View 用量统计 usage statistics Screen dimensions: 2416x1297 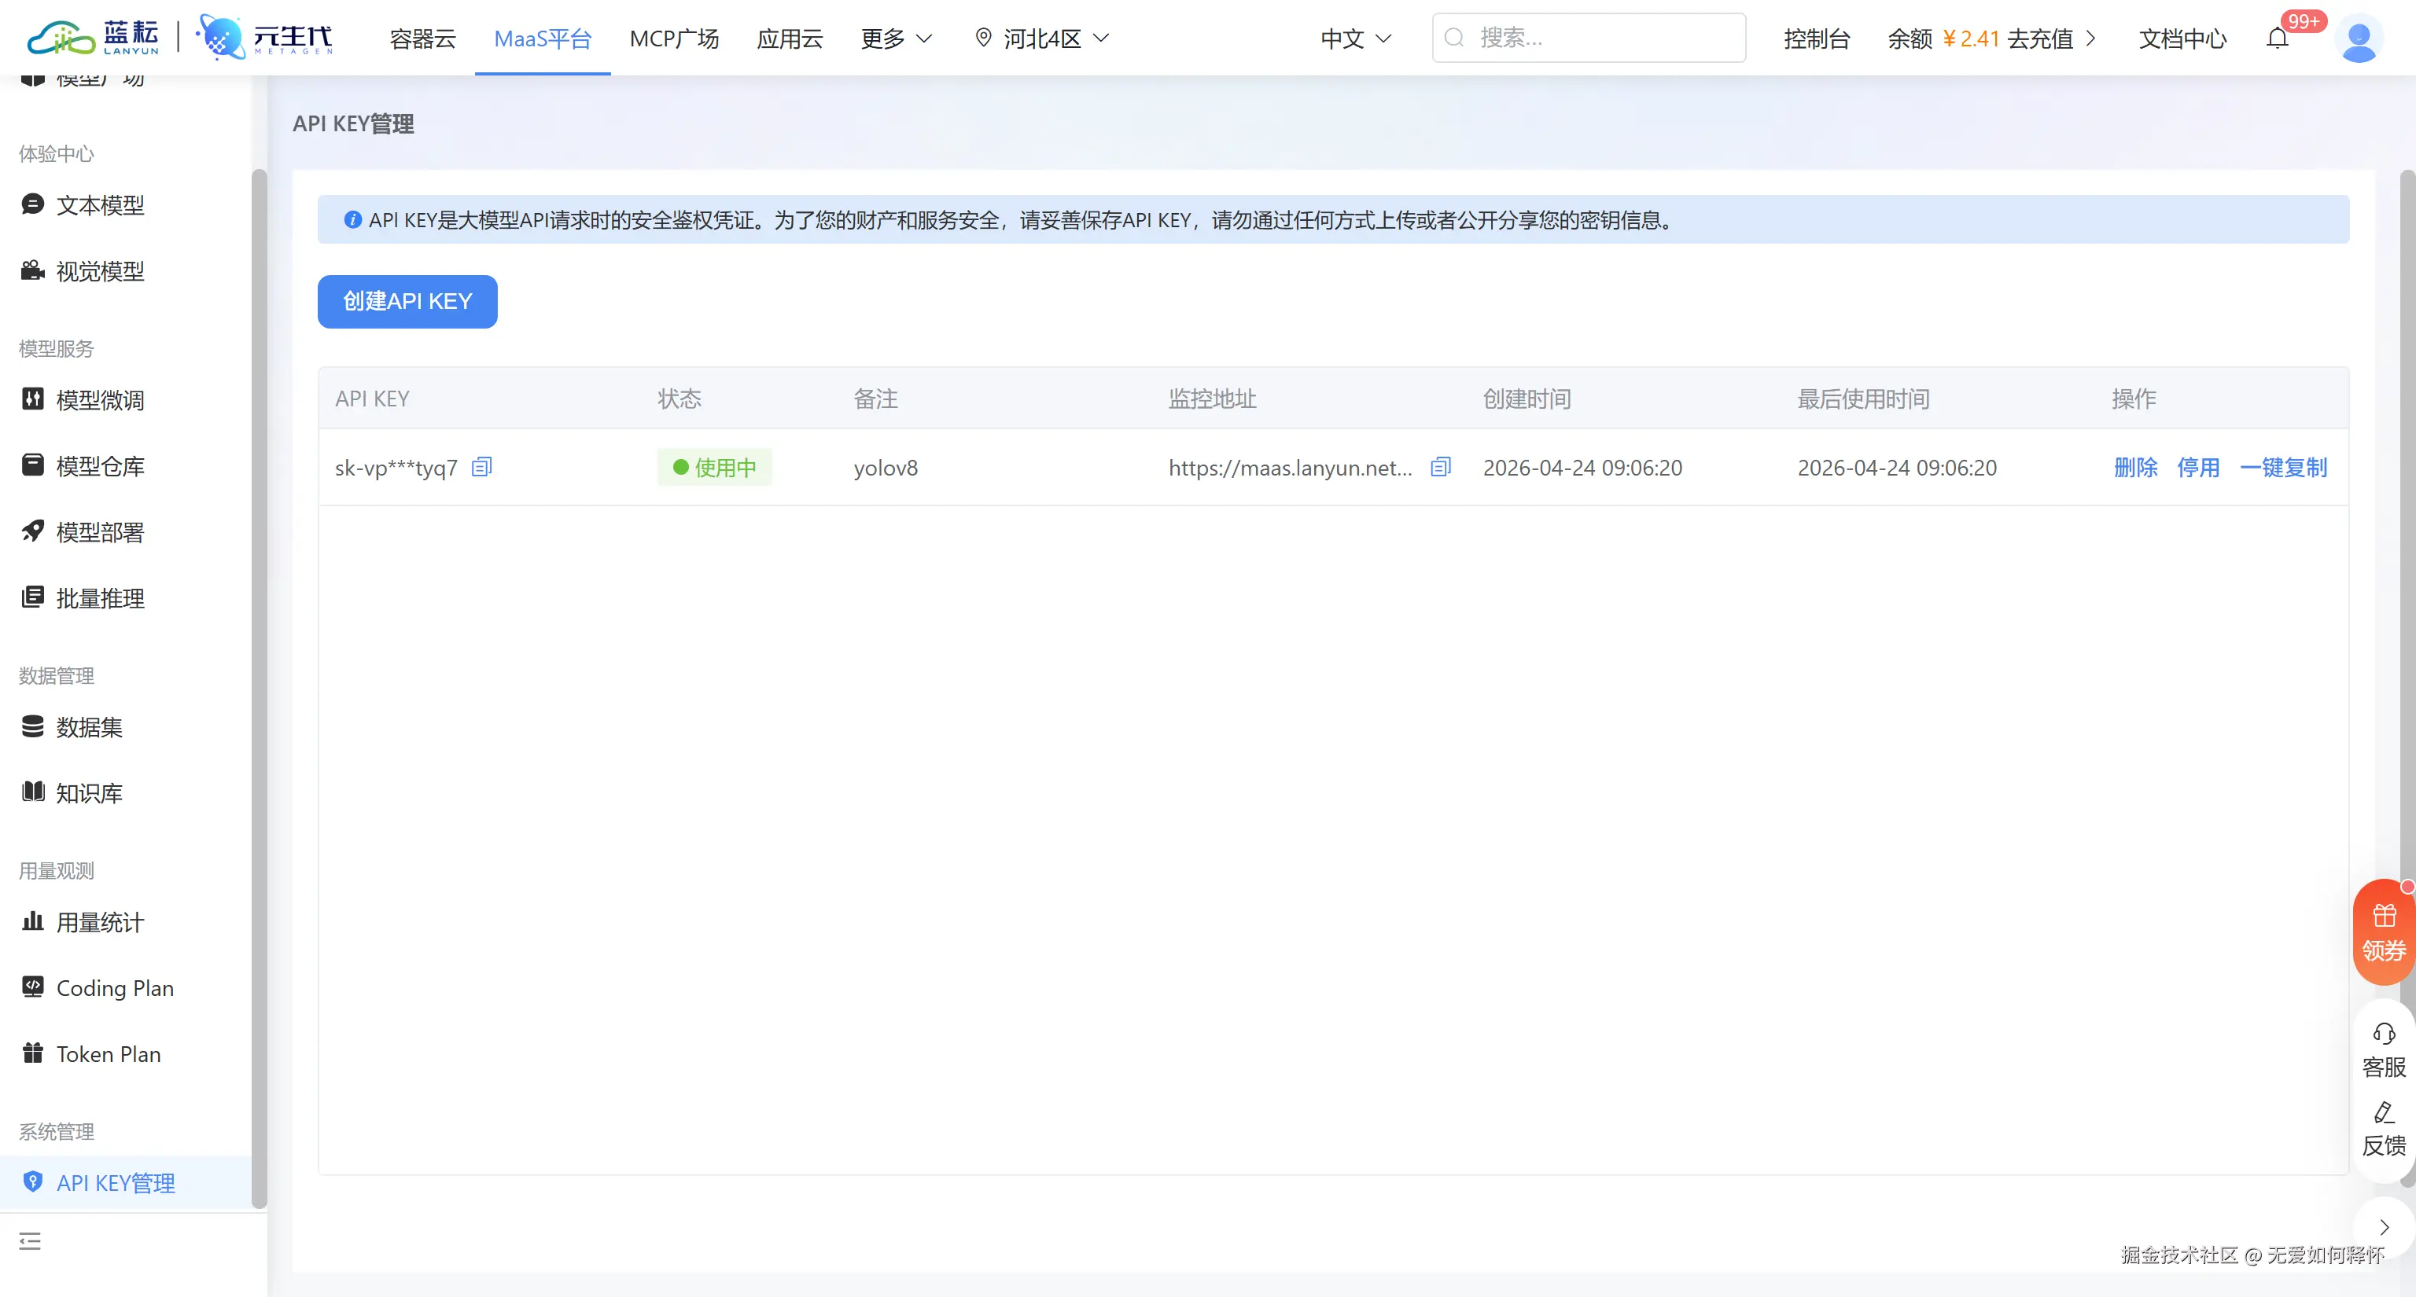98,922
